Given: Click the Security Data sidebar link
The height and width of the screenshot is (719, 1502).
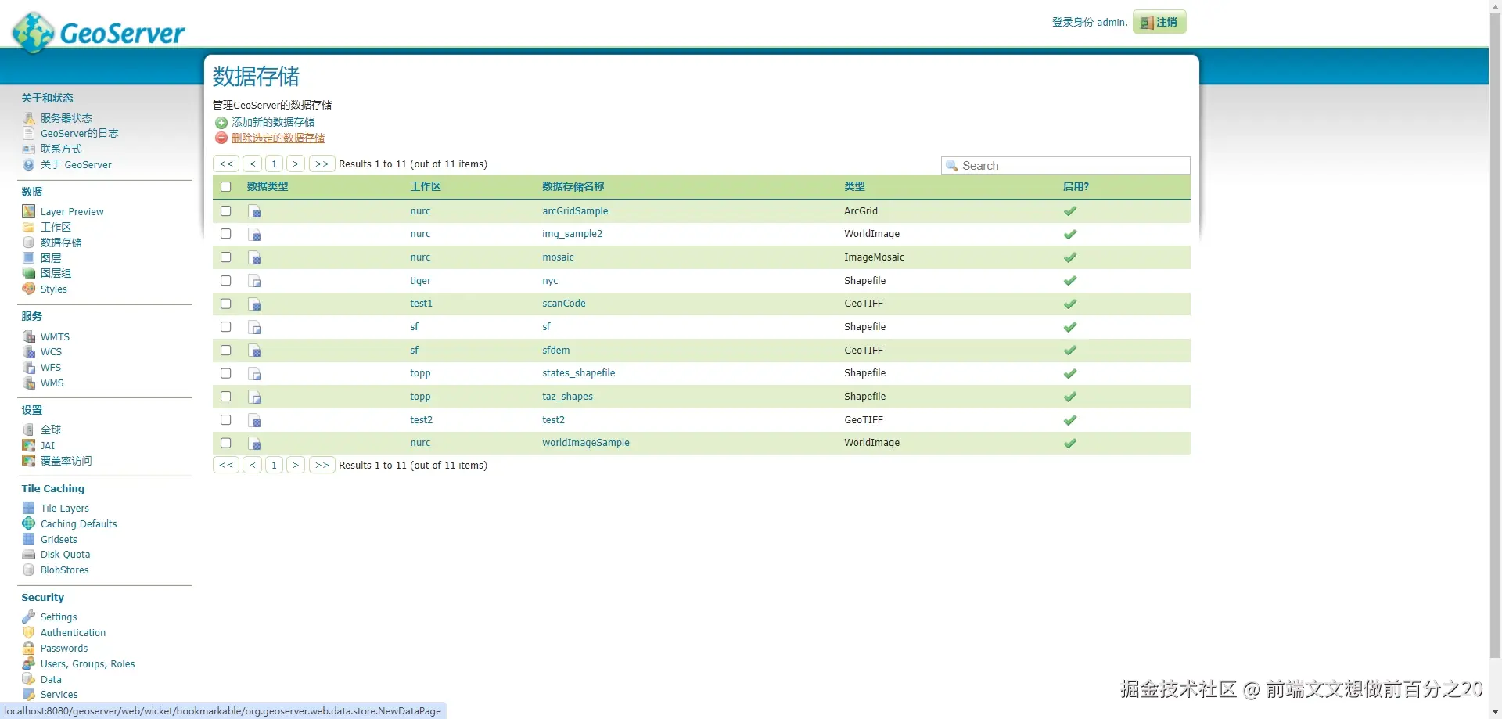Looking at the screenshot, I should coord(51,680).
